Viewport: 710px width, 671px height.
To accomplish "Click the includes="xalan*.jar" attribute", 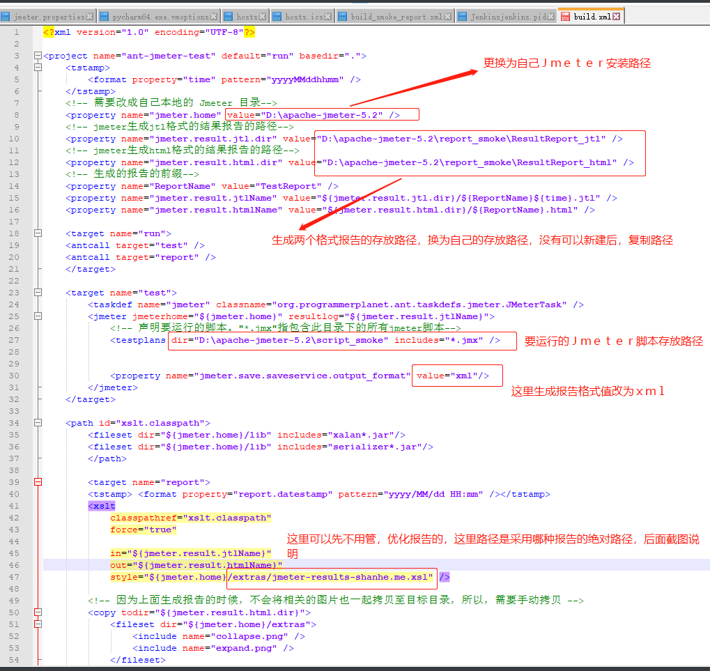I will 336,435.
